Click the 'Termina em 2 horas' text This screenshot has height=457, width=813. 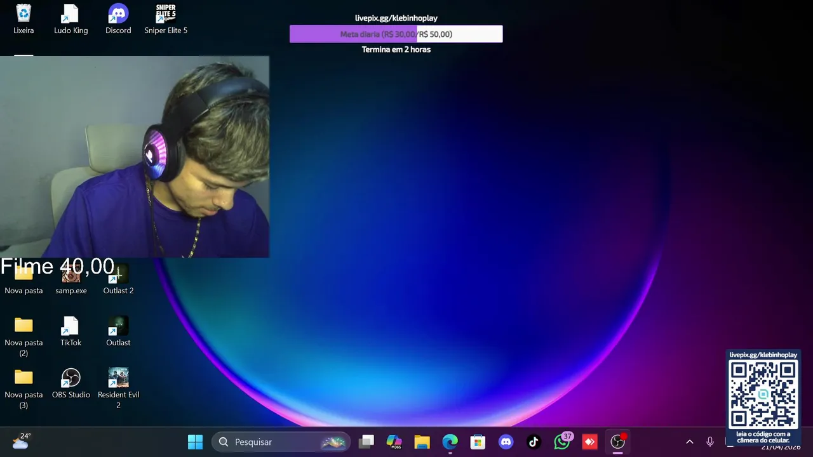click(x=396, y=50)
